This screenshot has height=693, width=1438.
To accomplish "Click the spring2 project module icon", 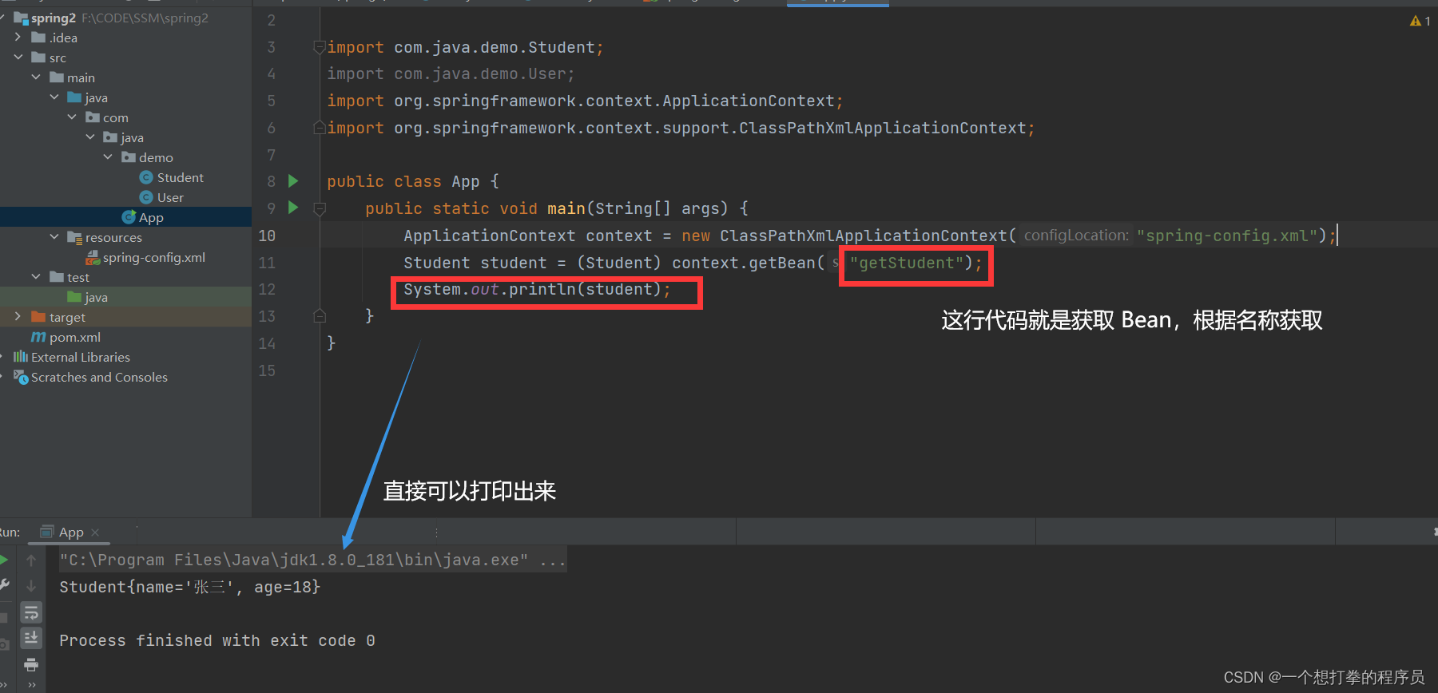I will click(x=21, y=18).
